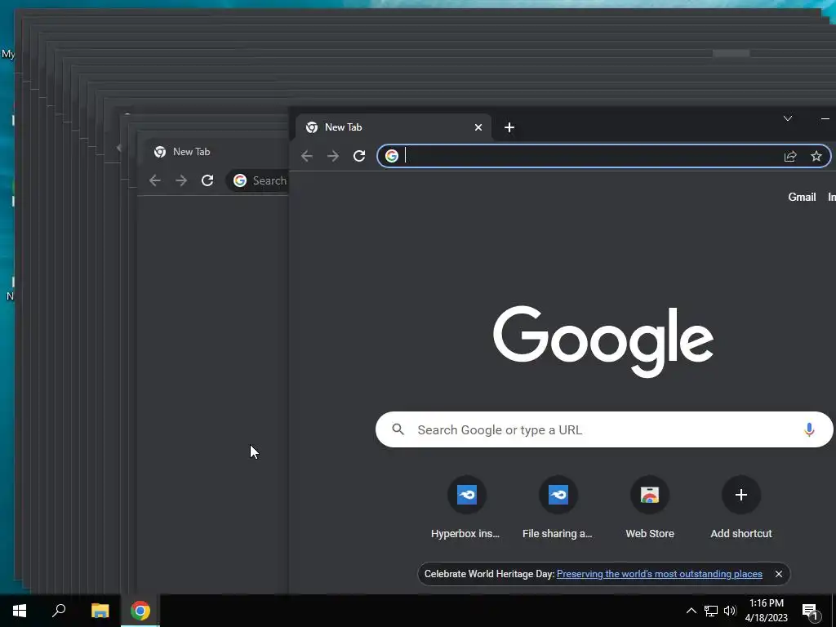Click forward arrow in front Chrome window
Viewport: 836px width, 627px height.
(x=333, y=156)
